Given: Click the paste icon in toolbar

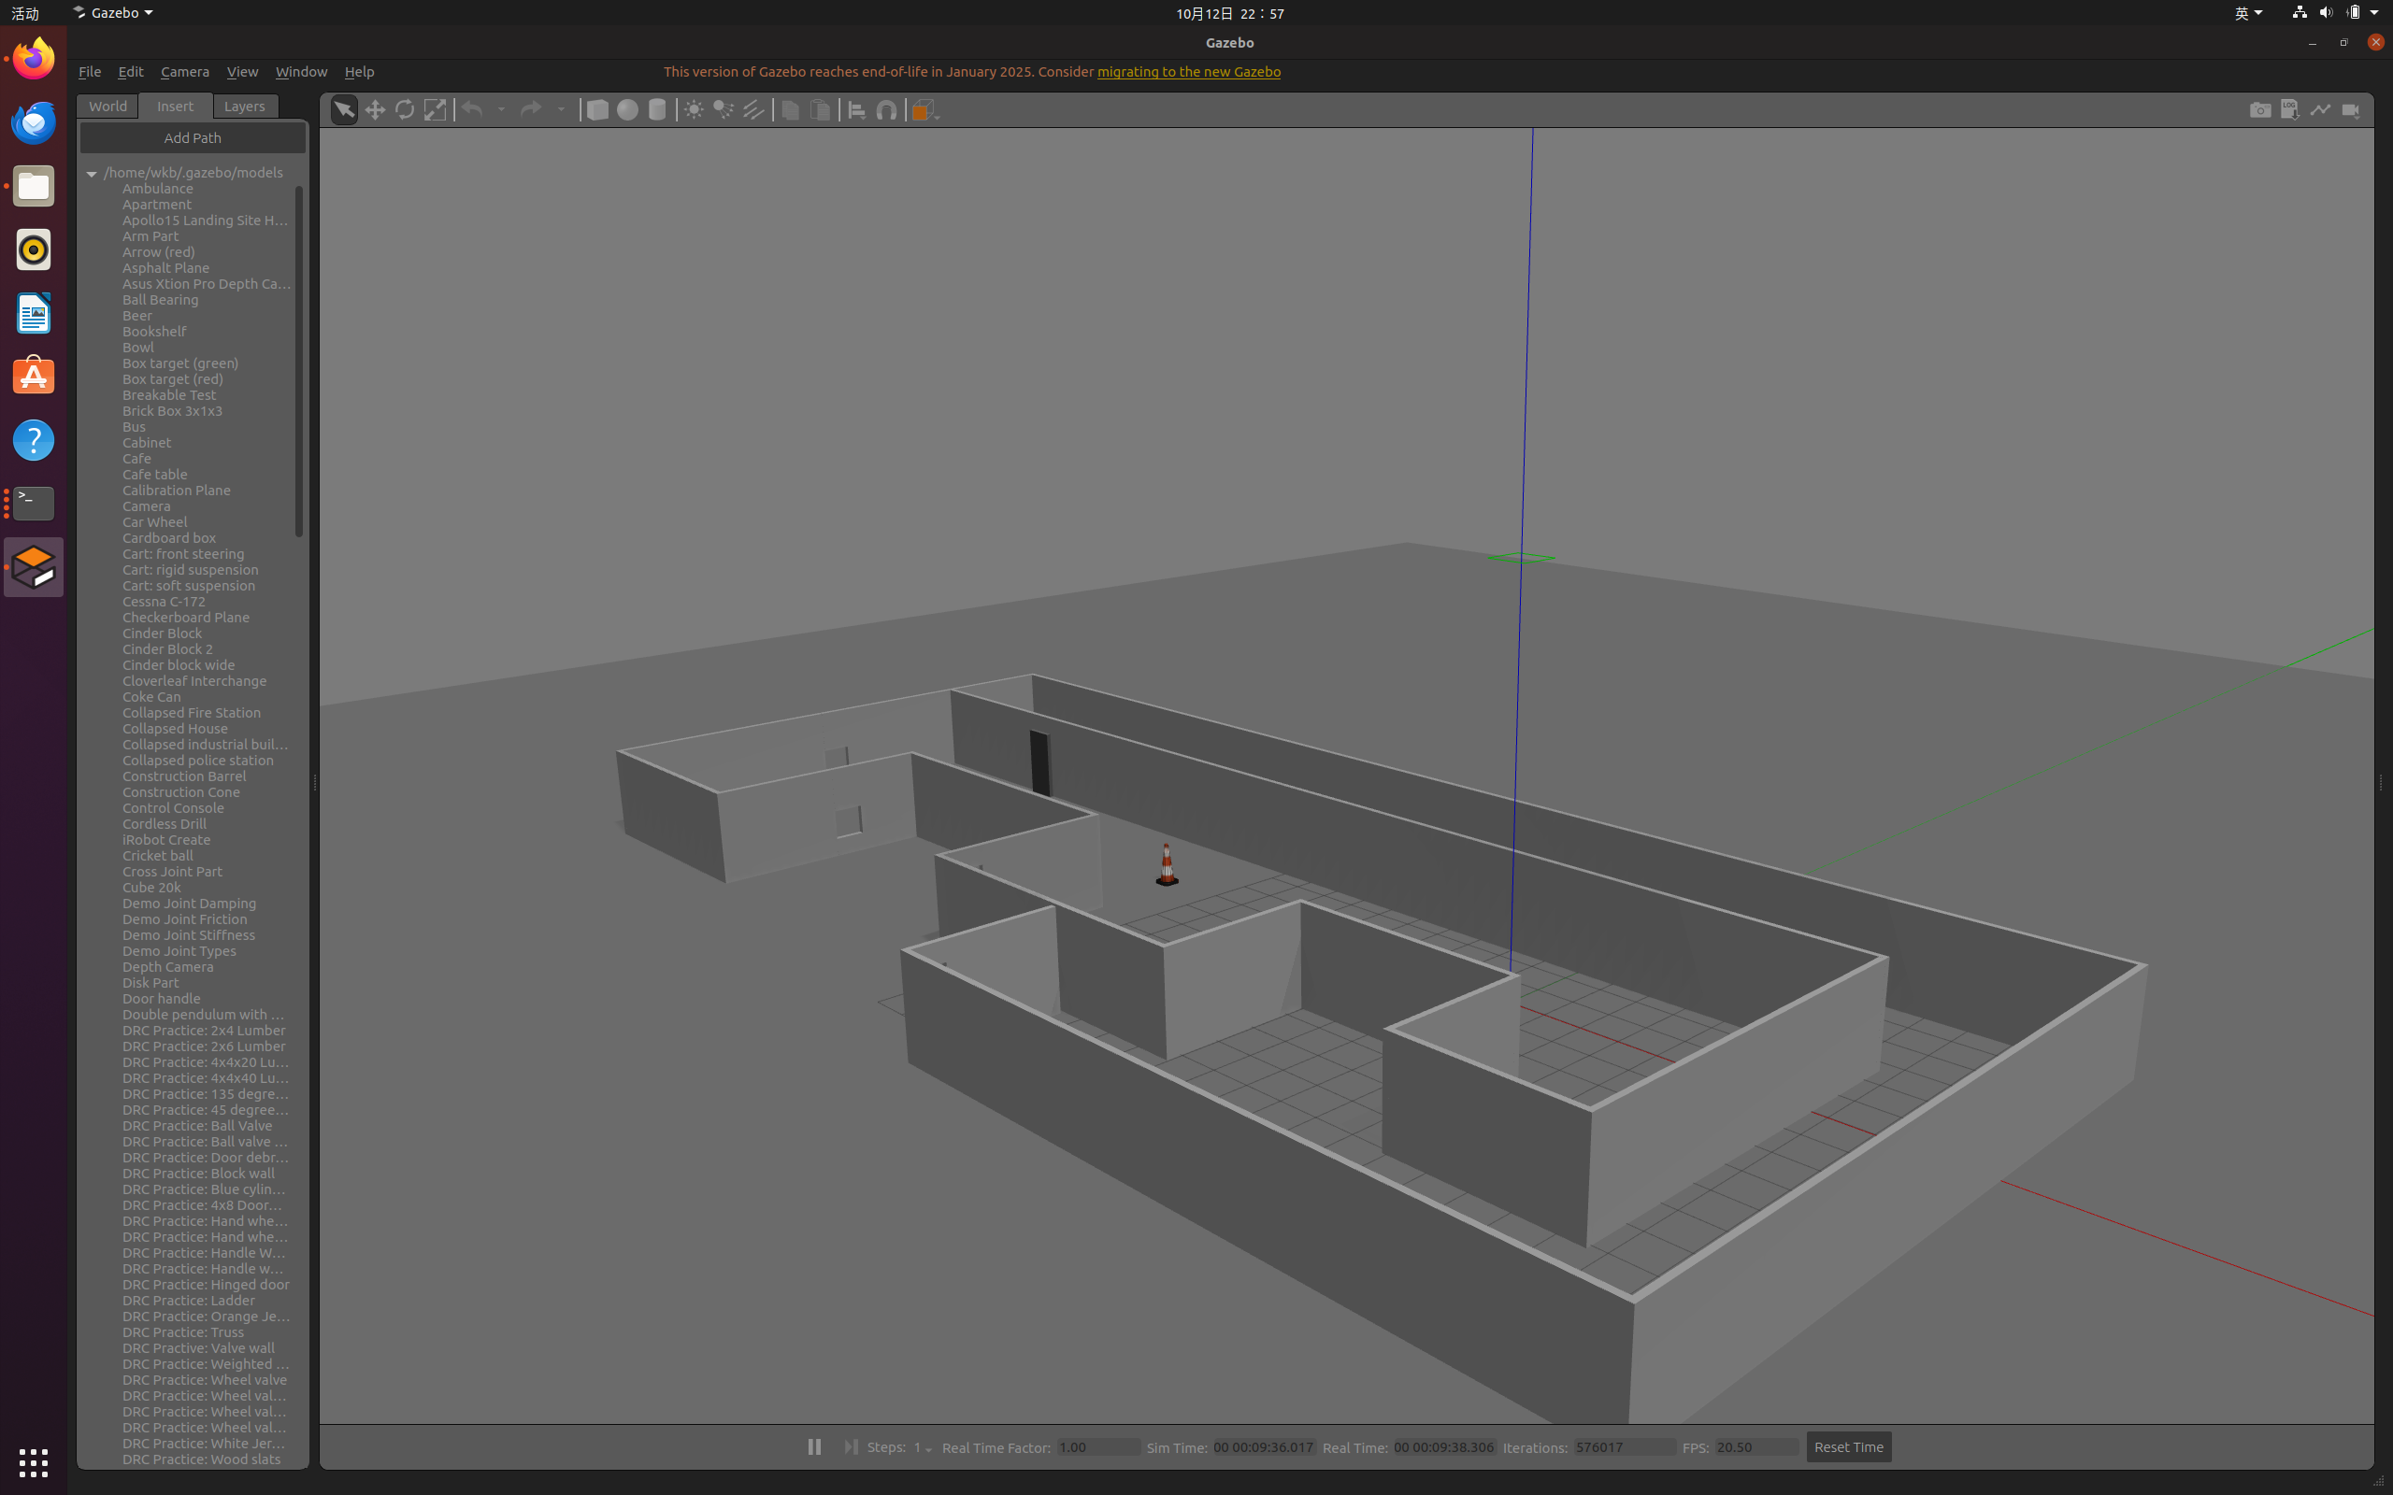Looking at the screenshot, I should (x=820, y=109).
